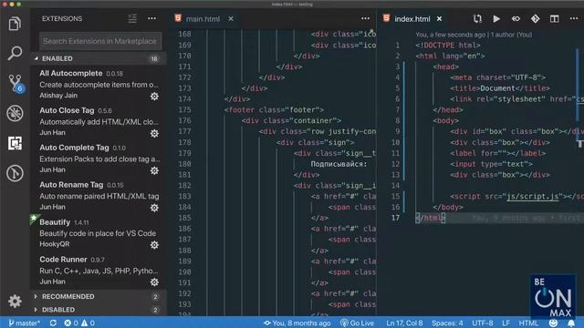Screen dimensions: 584x328
Task: Click the label for line in index.html
Action: 497,153
